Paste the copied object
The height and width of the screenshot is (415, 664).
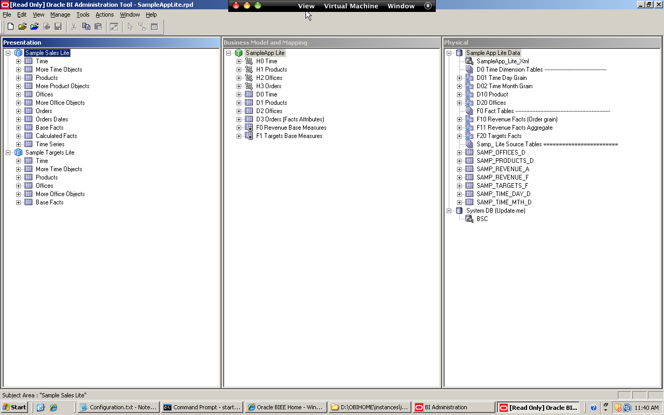tap(99, 26)
